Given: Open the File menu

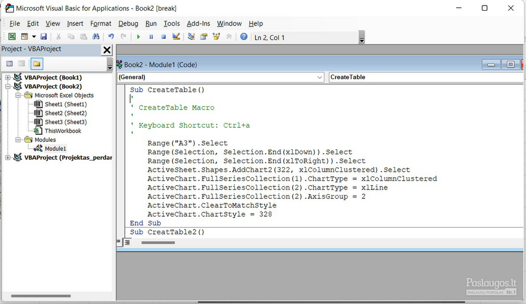Looking at the screenshot, I should (15, 23).
